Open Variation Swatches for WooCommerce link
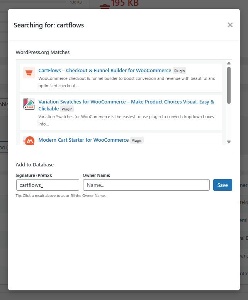The height and width of the screenshot is (300, 248). coord(126,105)
